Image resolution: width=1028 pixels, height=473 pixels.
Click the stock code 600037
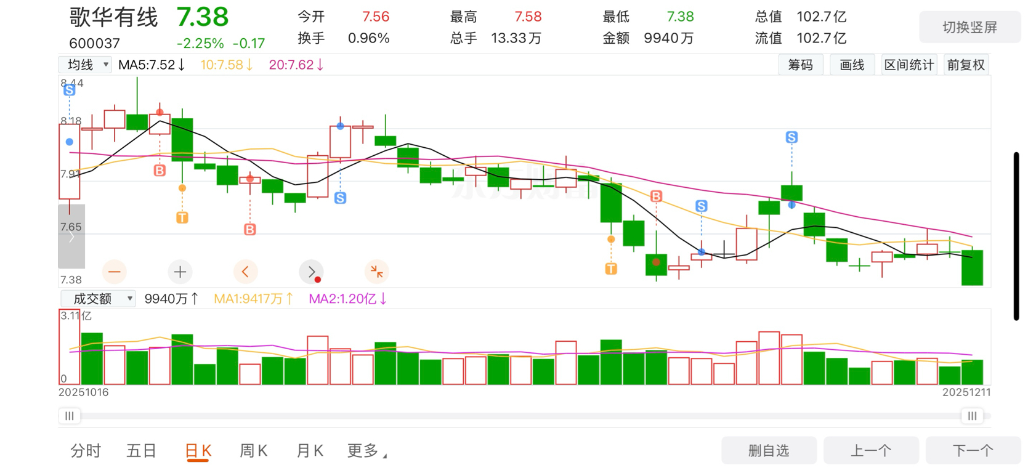tap(95, 43)
